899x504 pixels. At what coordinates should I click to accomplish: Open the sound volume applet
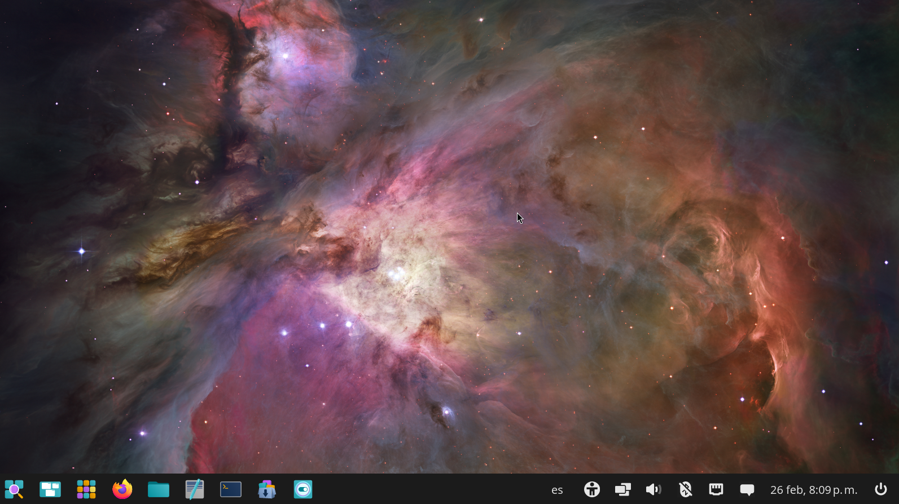coord(654,489)
